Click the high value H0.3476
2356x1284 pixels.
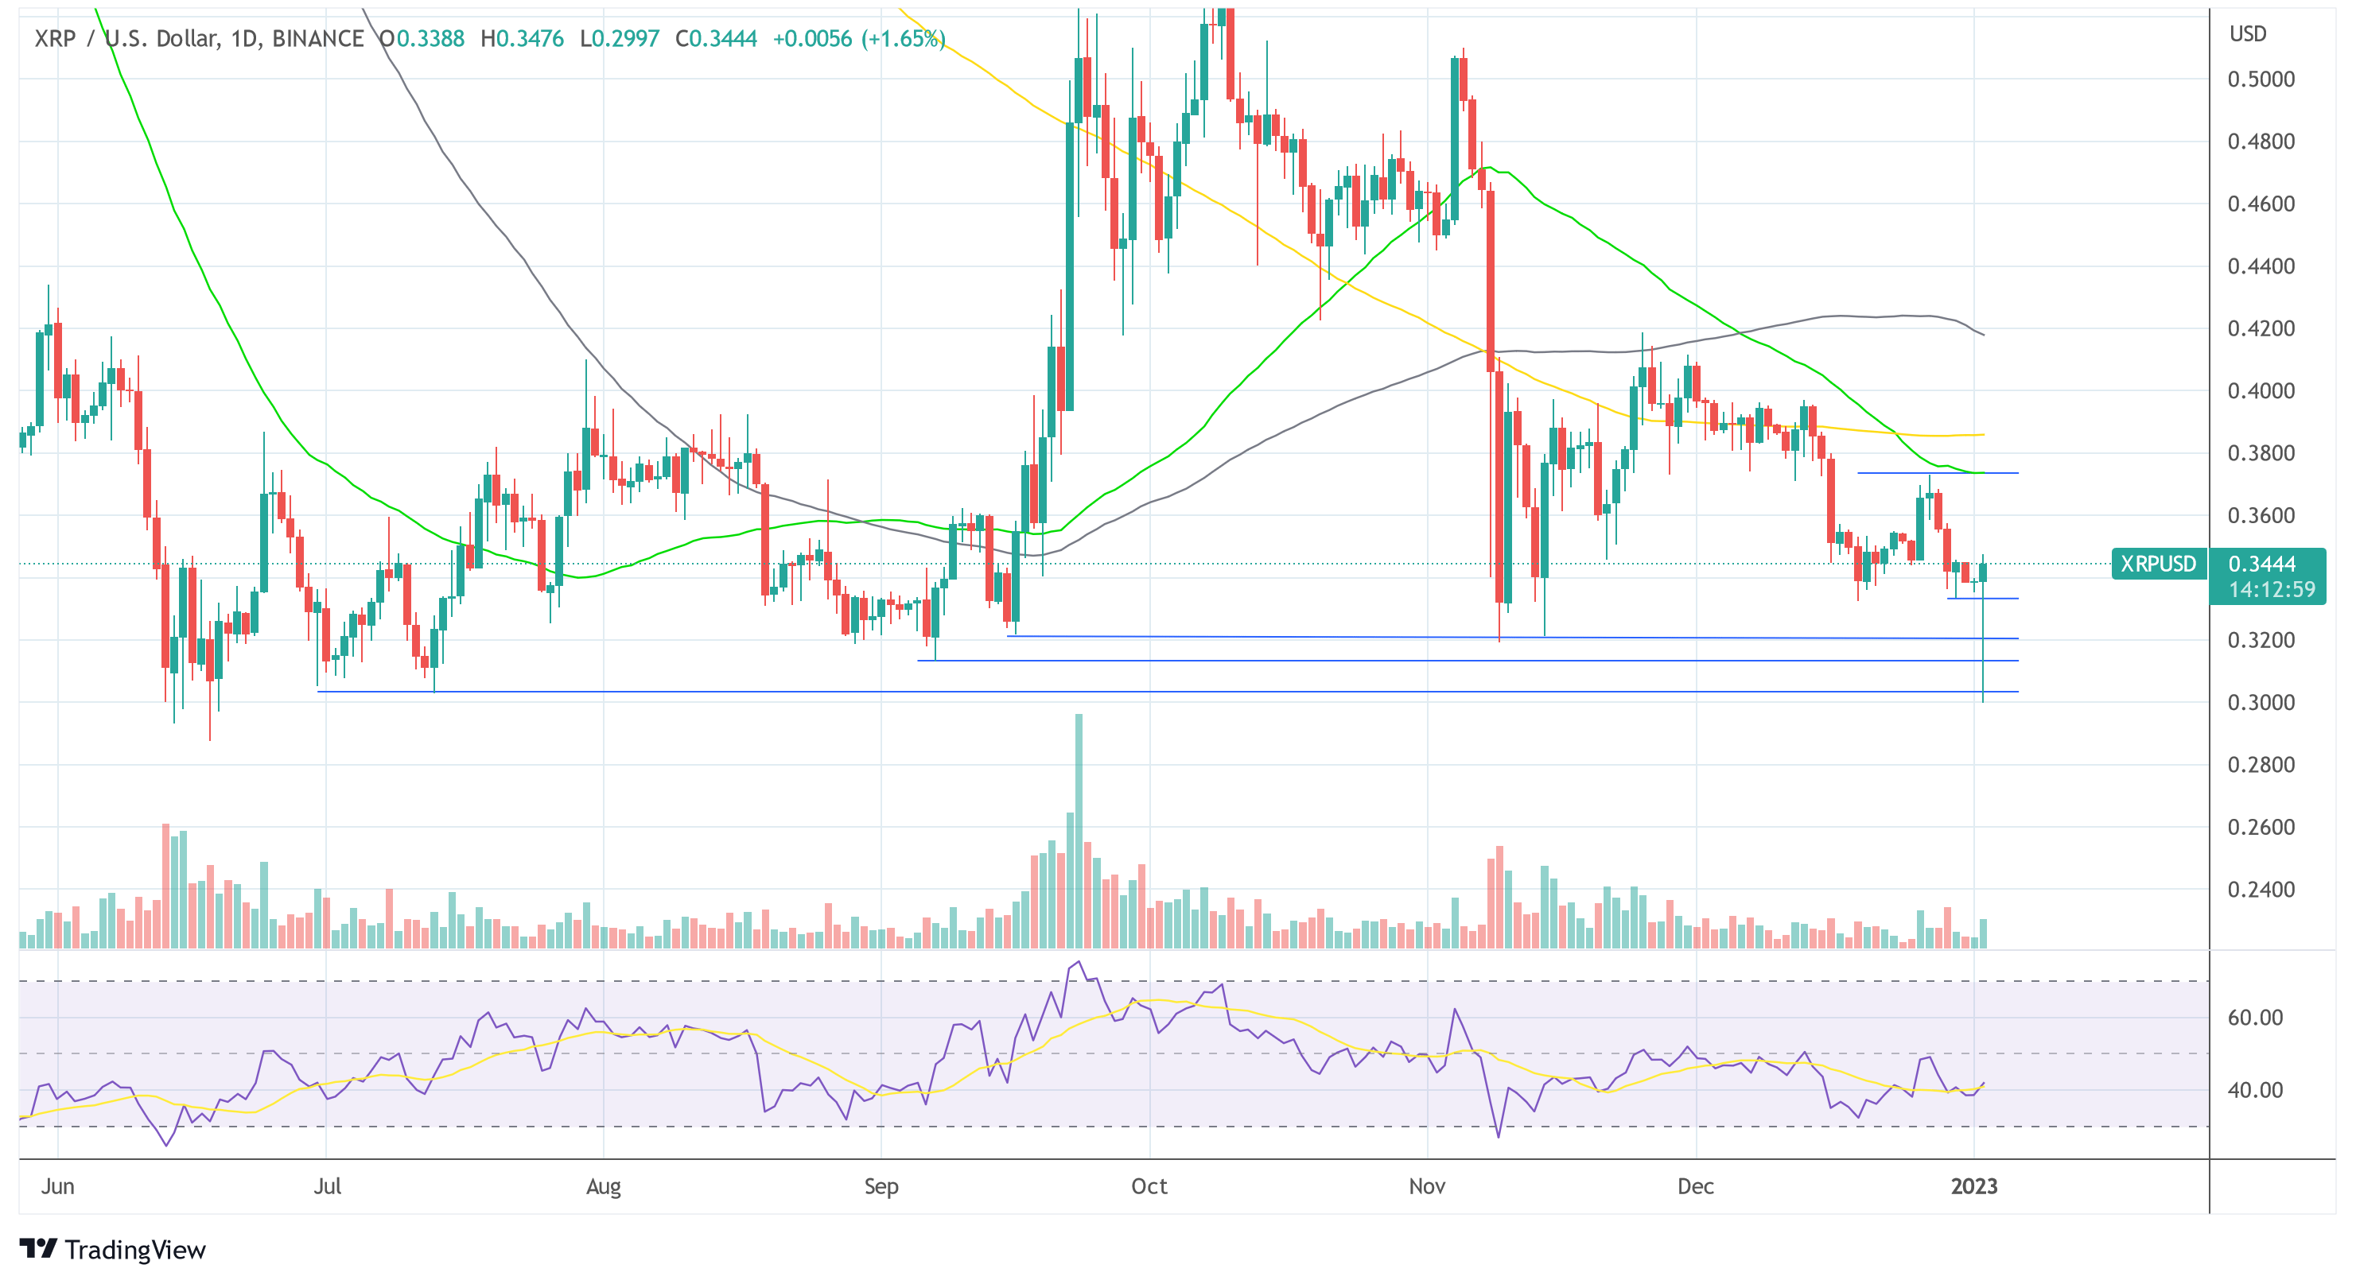pyautogui.click(x=521, y=38)
